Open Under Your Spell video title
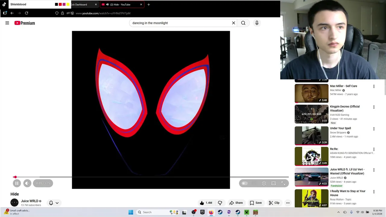This screenshot has width=386, height=217. (x=340, y=128)
